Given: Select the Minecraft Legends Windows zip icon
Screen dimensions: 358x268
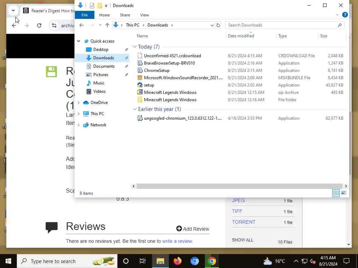Looking at the screenshot, I should (x=140, y=92).
